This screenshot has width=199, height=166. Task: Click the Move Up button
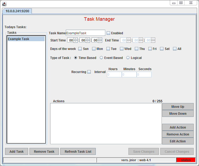(178, 107)
